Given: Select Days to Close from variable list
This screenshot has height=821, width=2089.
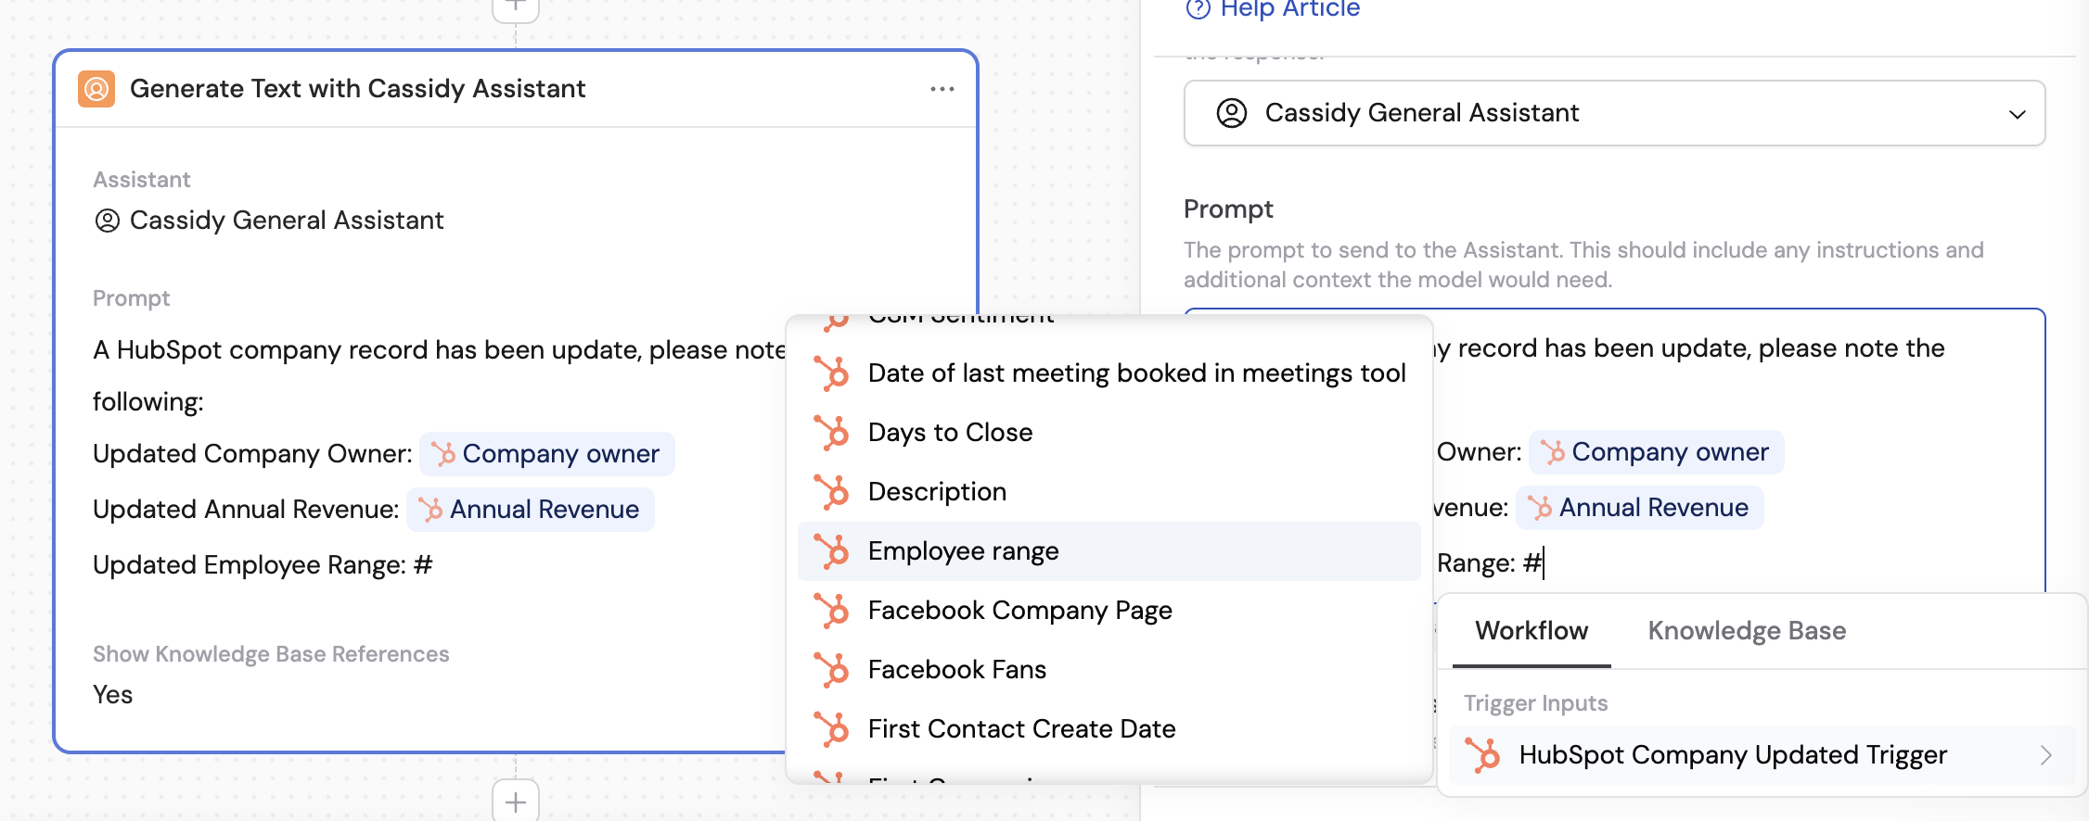Looking at the screenshot, I should click(1109, 433).
